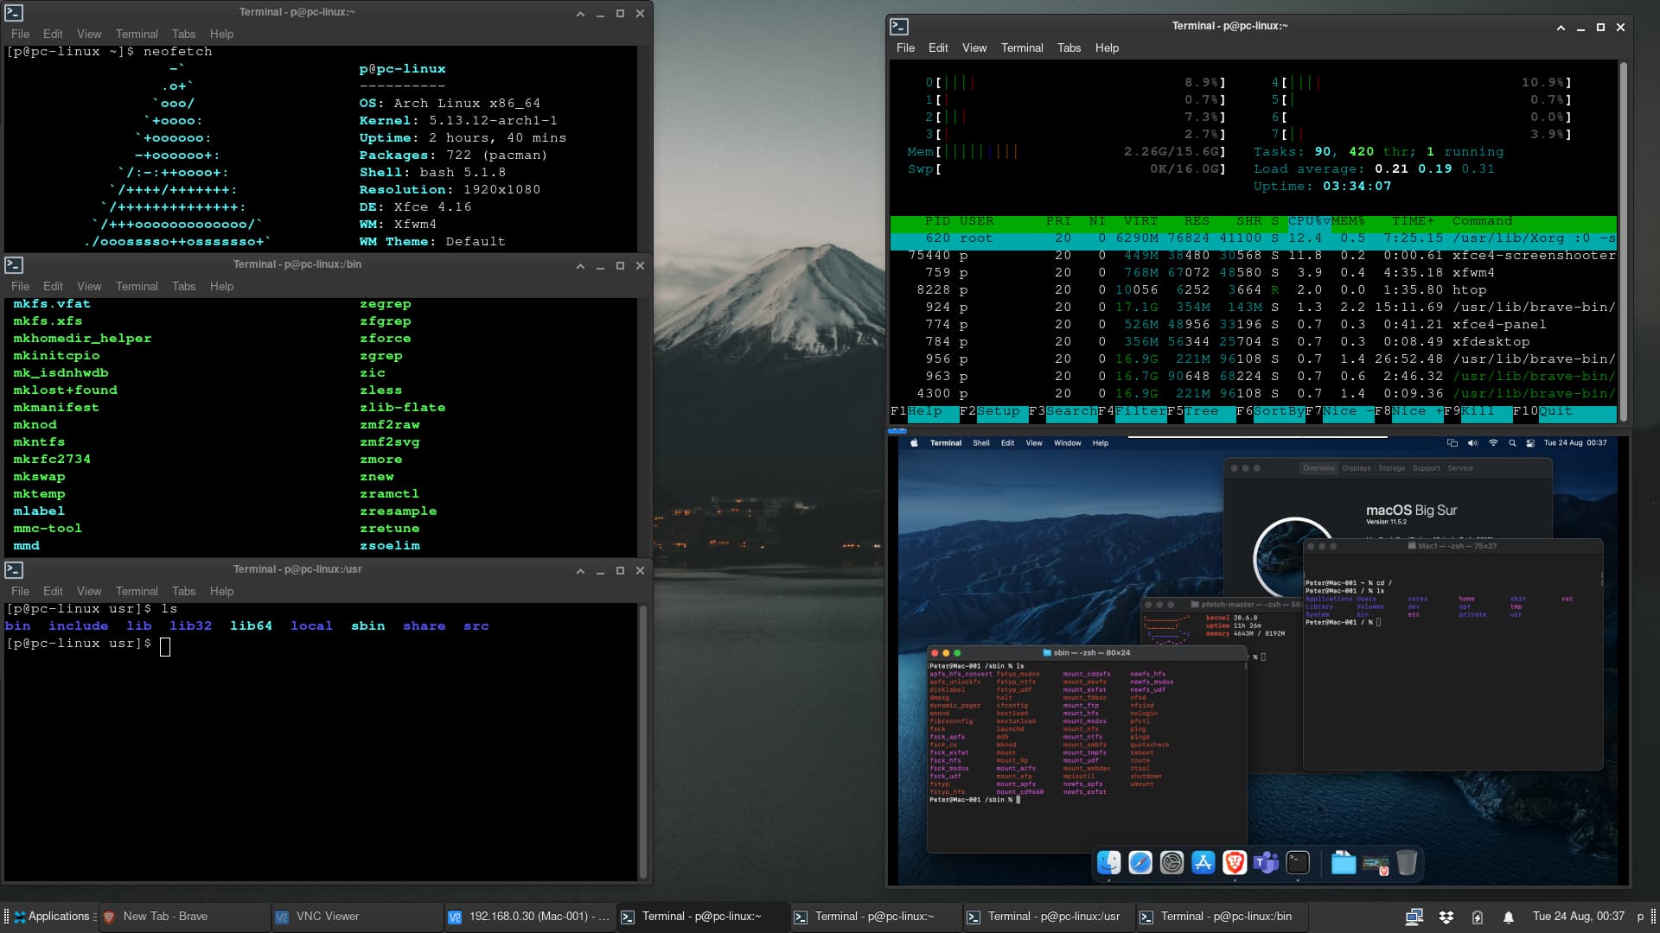Viewport: 1660px width, 933px height.
Task: Click the terminal icon of the neofetch window titlebar
Action: click(14, 13)
